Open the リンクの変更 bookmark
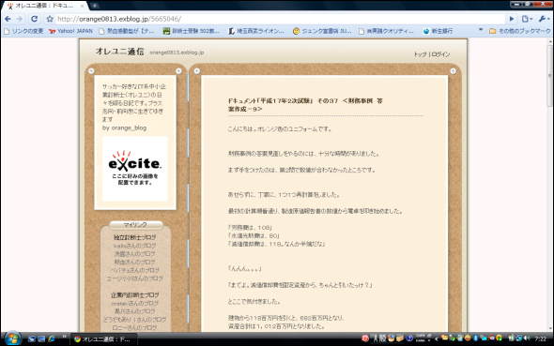Viewport: 554px width, 346px height. point(23,31)
